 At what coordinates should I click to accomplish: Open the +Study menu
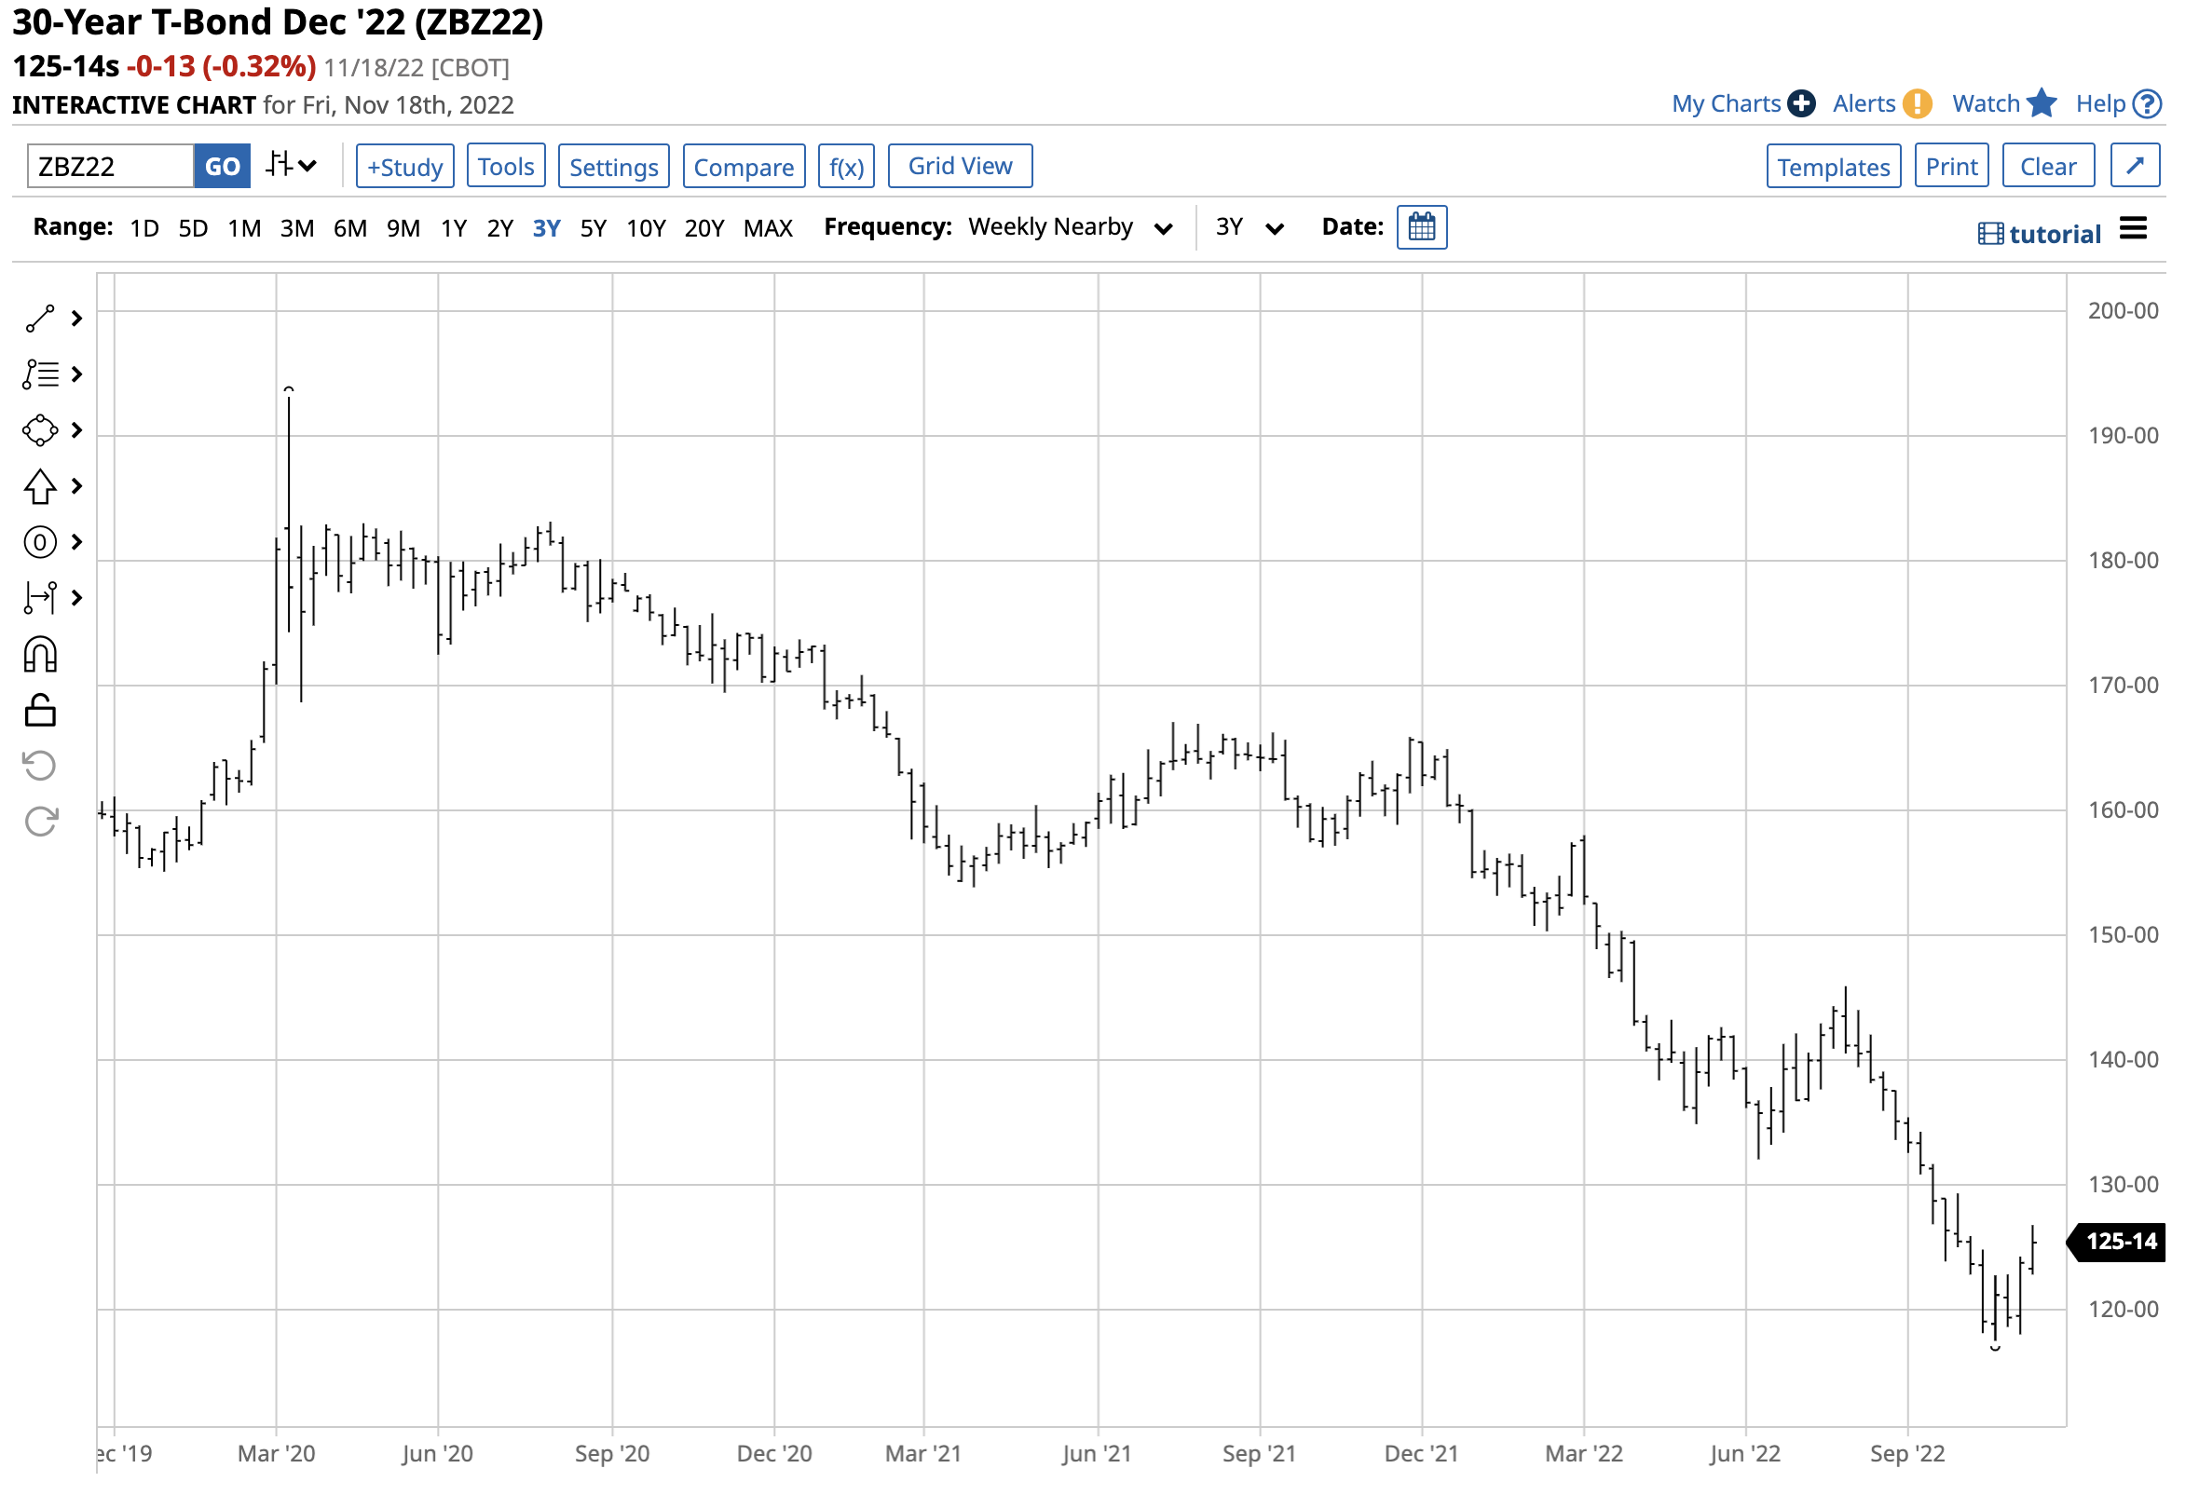406,167
